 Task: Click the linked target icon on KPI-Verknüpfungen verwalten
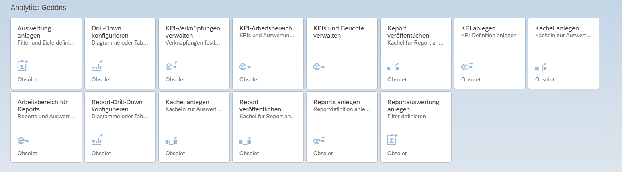click(171, 66)
